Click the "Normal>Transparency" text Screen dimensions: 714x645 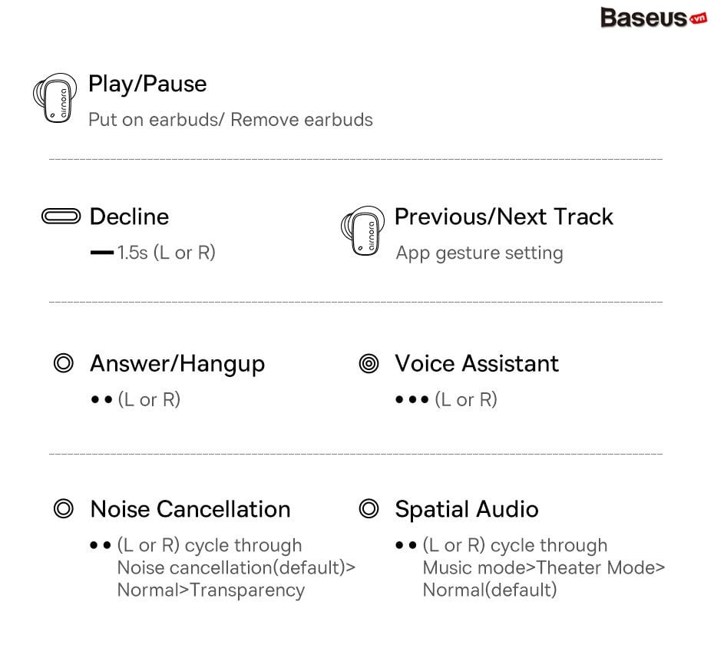tap(210, 590)
